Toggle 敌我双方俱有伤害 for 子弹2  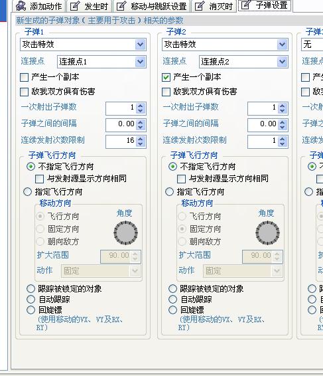(x=166, y=92)
